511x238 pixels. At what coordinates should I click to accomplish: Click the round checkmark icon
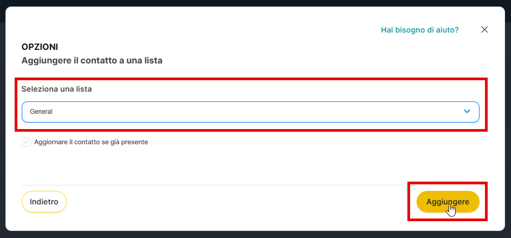pyautogui.click(x=27, y=142)
